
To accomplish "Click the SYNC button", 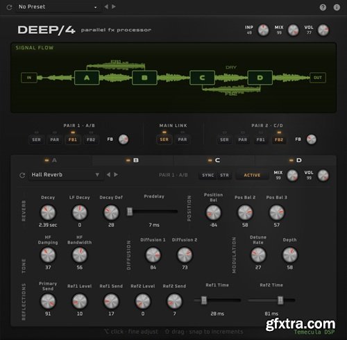I will click(x=208, y=176).
